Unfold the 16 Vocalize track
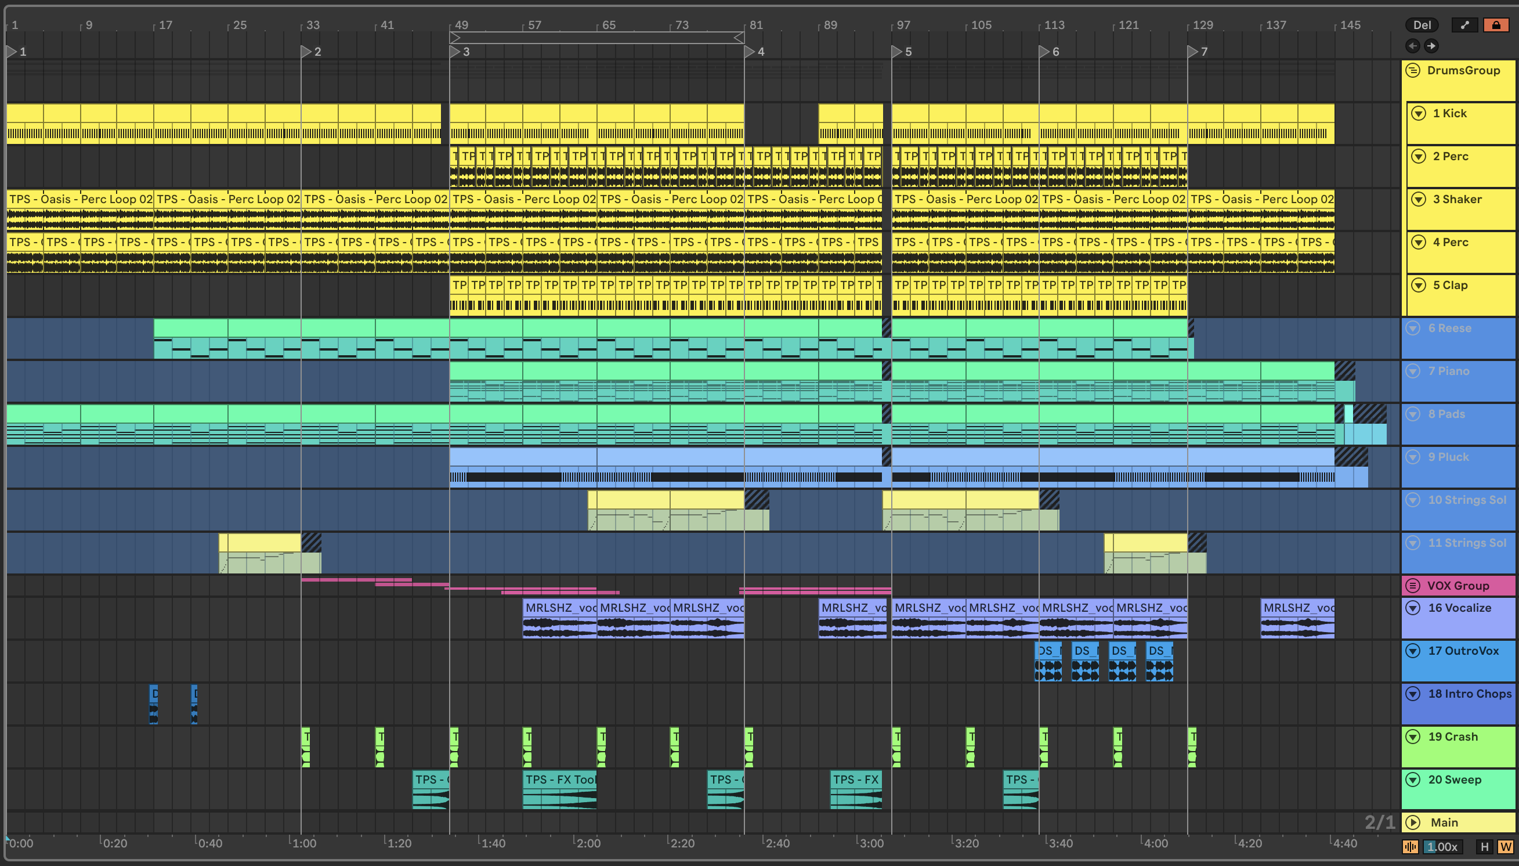Image resolution: width=1519 pixels, height=866 pixels. click(x=1413, y=608)
